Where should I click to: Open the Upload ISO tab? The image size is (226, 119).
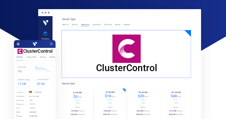coord(97,25)
